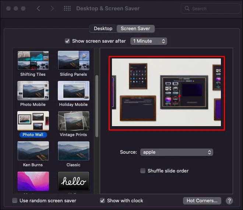Click the Photo Wall label
Screen dimensions: 243x210
pyautogui.click(x=33, y=135)
